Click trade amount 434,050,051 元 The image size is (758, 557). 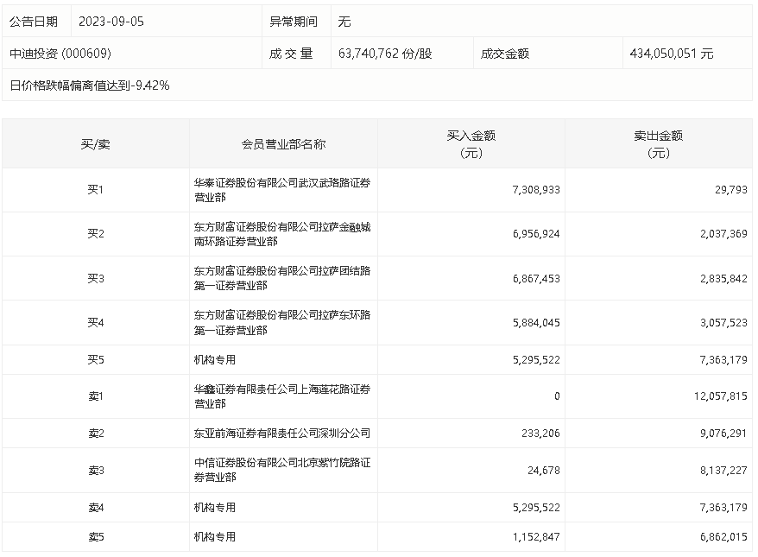pos(671,54)
